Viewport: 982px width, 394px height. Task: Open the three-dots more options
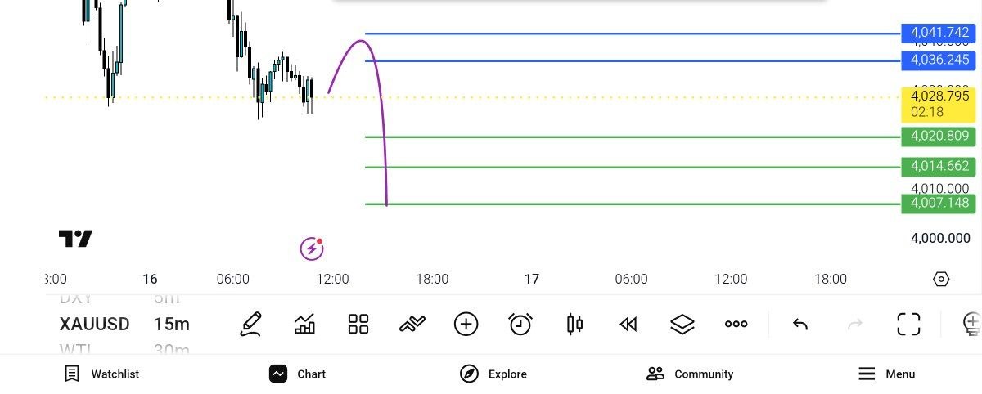(736, 325)
